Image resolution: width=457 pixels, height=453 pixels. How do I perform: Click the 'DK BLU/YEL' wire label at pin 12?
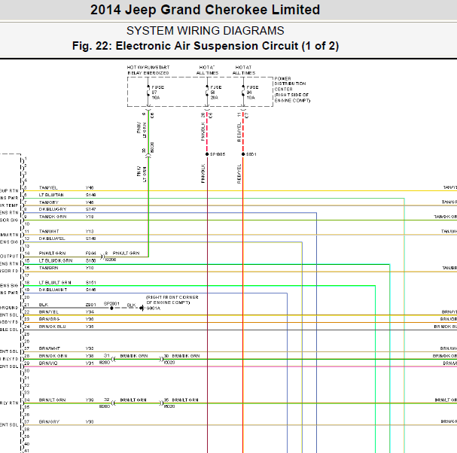(52, 239)
